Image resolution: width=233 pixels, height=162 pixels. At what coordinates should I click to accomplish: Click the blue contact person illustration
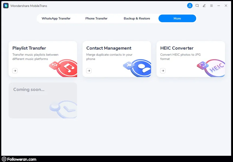(140, 68)
